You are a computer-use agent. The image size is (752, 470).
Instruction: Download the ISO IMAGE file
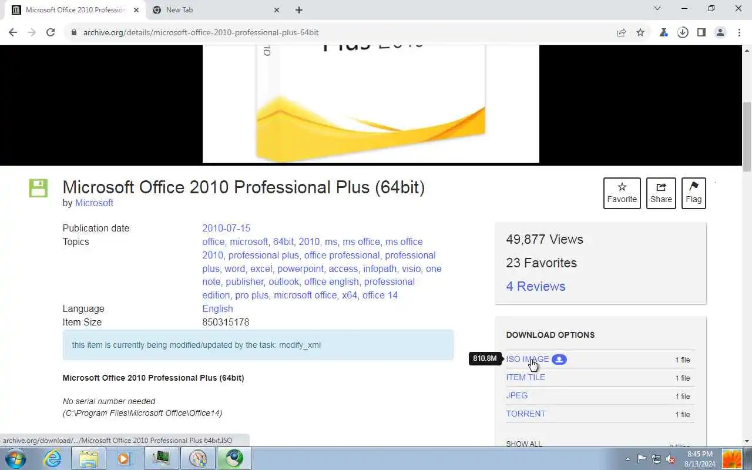tap(528, 359)
